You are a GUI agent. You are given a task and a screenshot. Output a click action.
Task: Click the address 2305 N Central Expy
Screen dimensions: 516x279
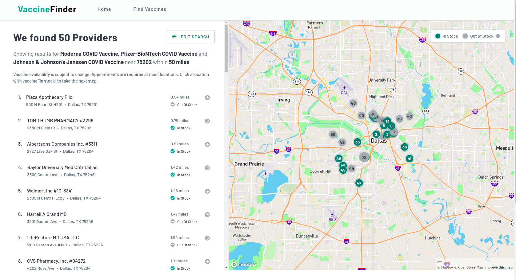[x=46, y=198]
